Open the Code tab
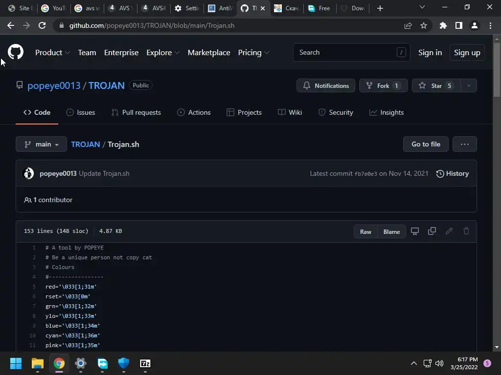This screenshot has width=501, height=375. [x=37, y=113]
